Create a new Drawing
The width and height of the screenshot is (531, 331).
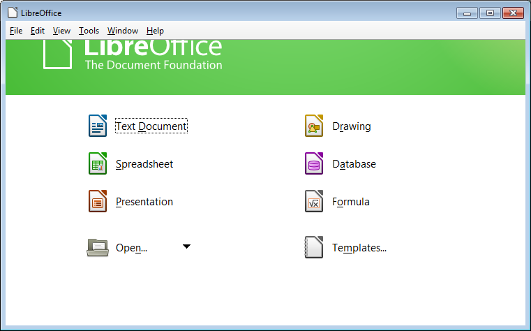(x=352, y=126)
